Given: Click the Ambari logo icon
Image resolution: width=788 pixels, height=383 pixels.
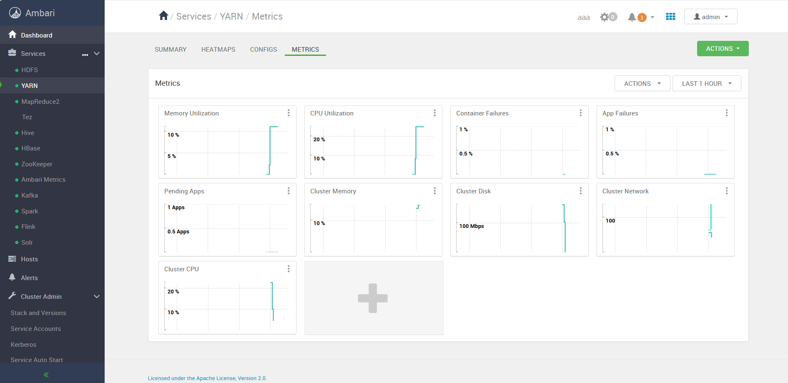Looking at the screenshot, I should coord(15,13).
